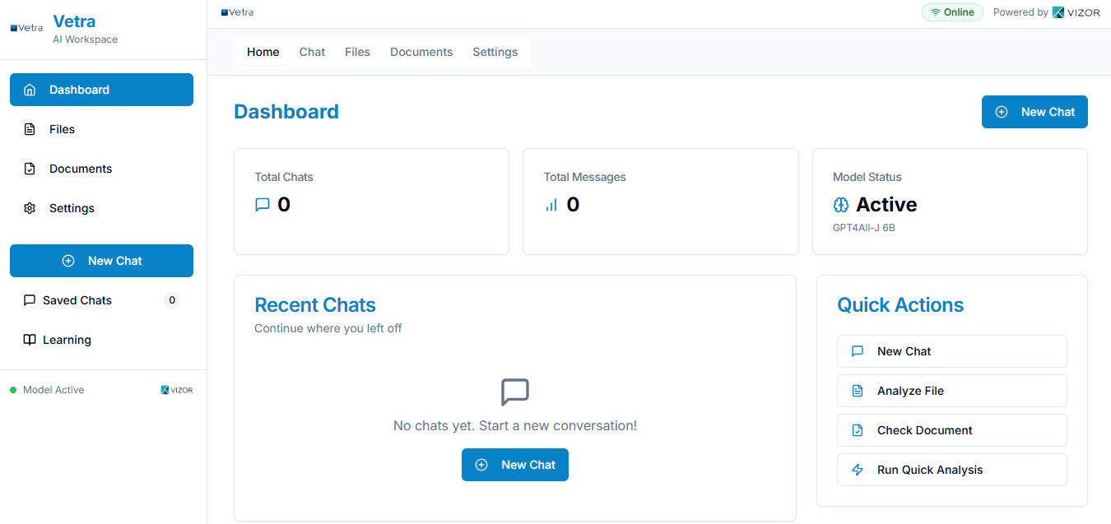
Task: Click the Dashboard home icon in sidebar
Action: pyautogui.click(x=30, y=90)
